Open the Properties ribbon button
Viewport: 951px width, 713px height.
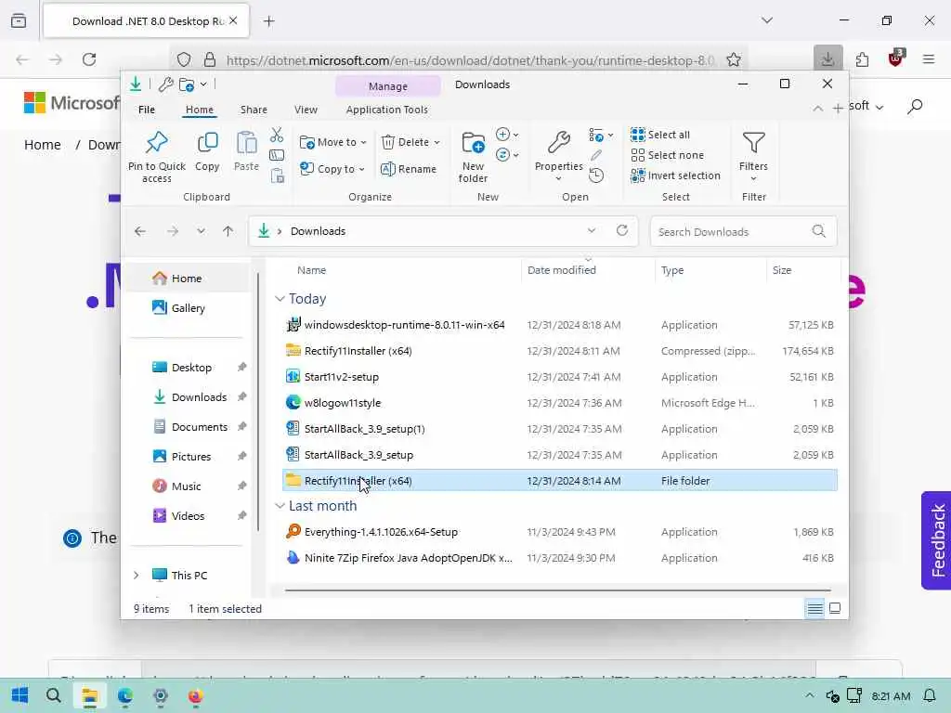[558, 155]
